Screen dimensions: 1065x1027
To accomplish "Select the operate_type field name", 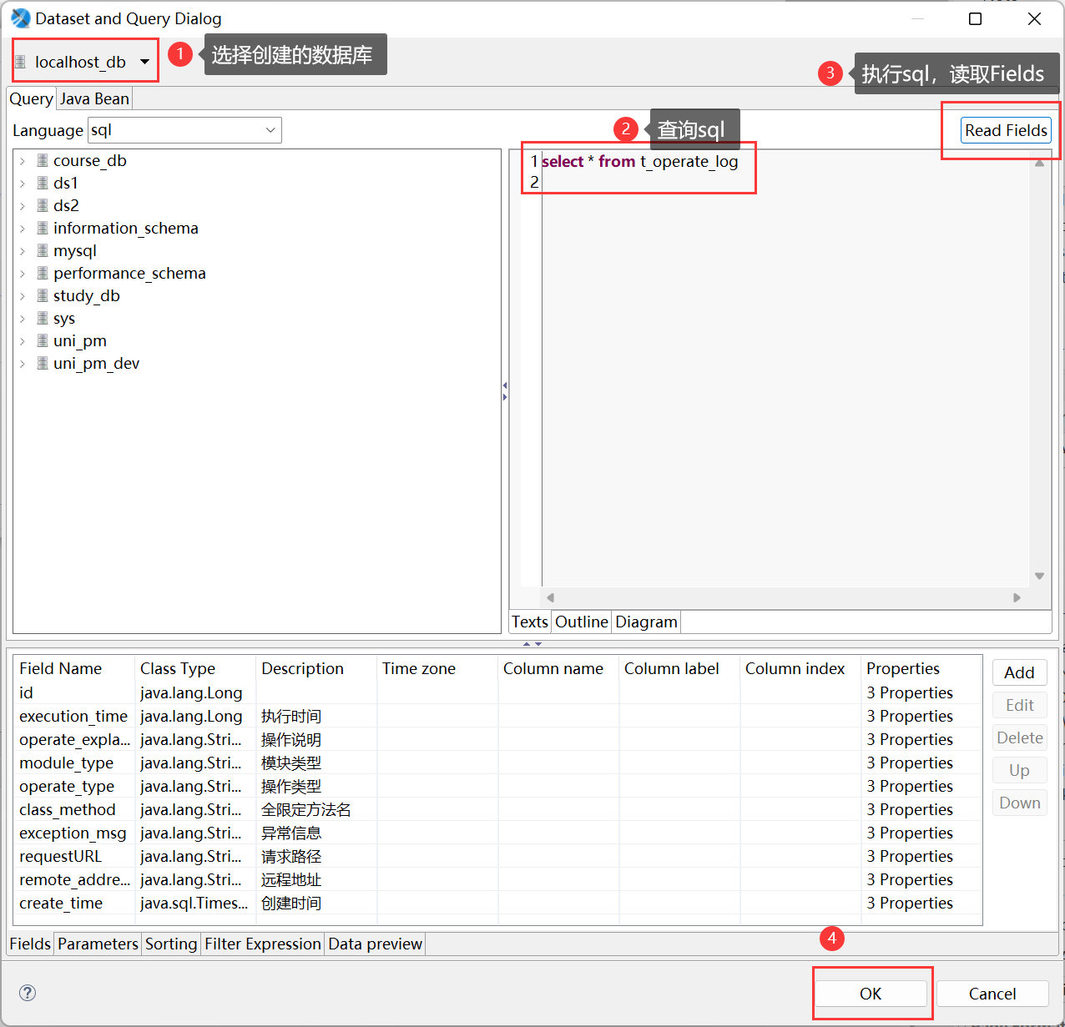I will [67, 786].
